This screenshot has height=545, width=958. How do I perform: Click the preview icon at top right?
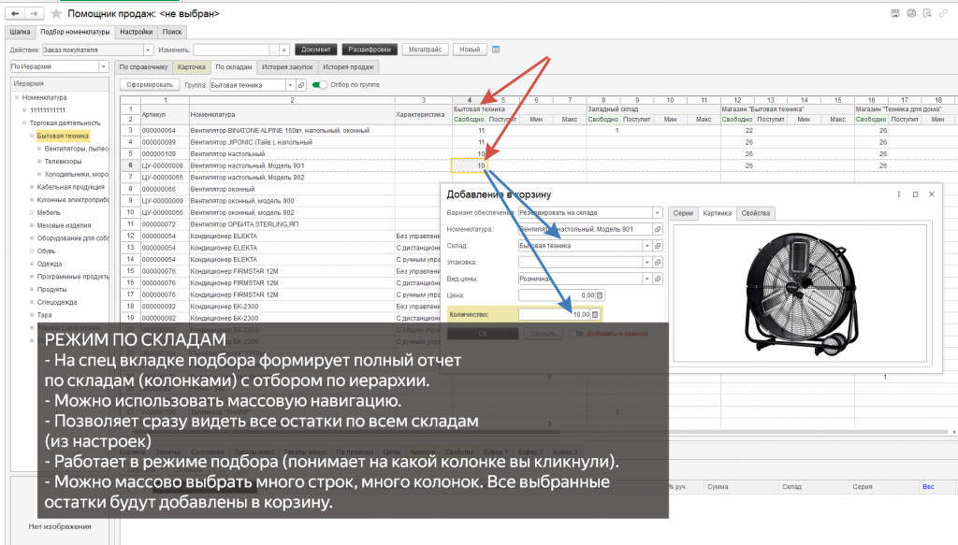(927, 13)
